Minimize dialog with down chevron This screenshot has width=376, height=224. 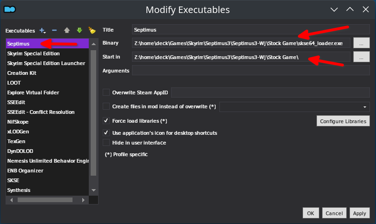coord(334,10)
